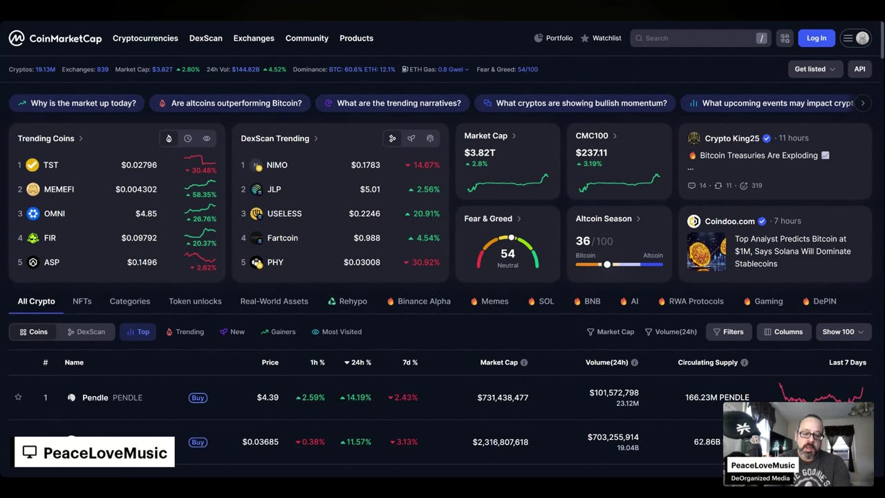Toggle second DexScan Trending filter icon
Screen dimensions: 885x498
click(411, 138)
